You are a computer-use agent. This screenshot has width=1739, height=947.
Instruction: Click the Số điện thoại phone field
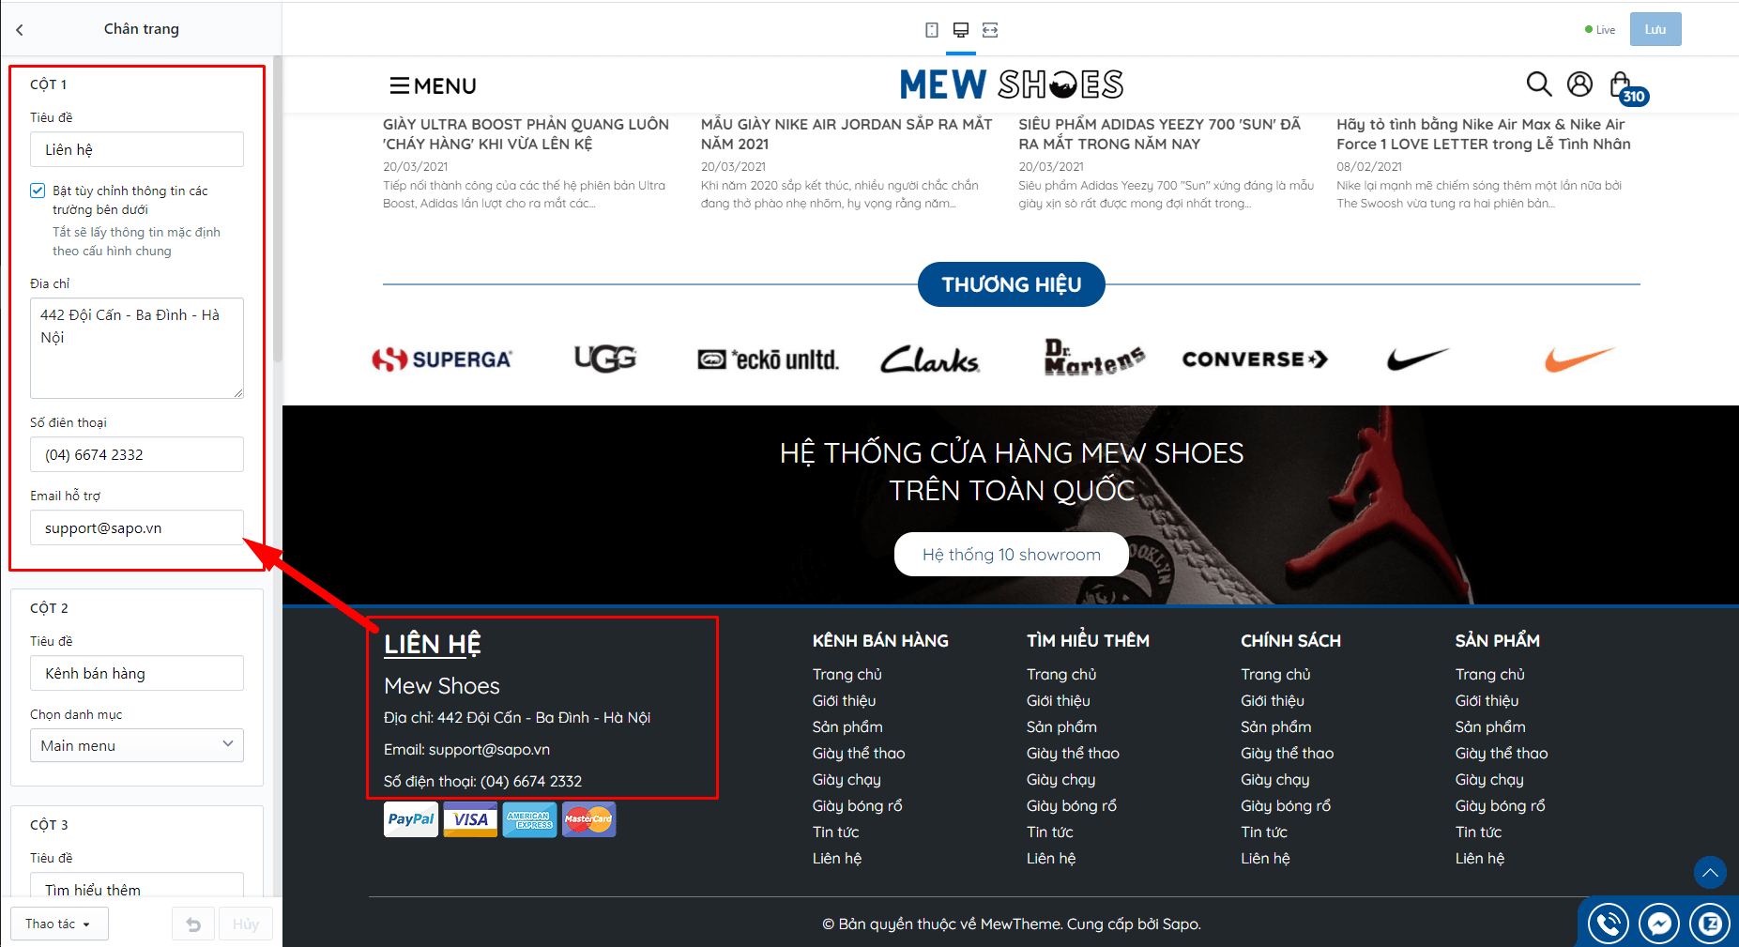click(x=137, y=454)
